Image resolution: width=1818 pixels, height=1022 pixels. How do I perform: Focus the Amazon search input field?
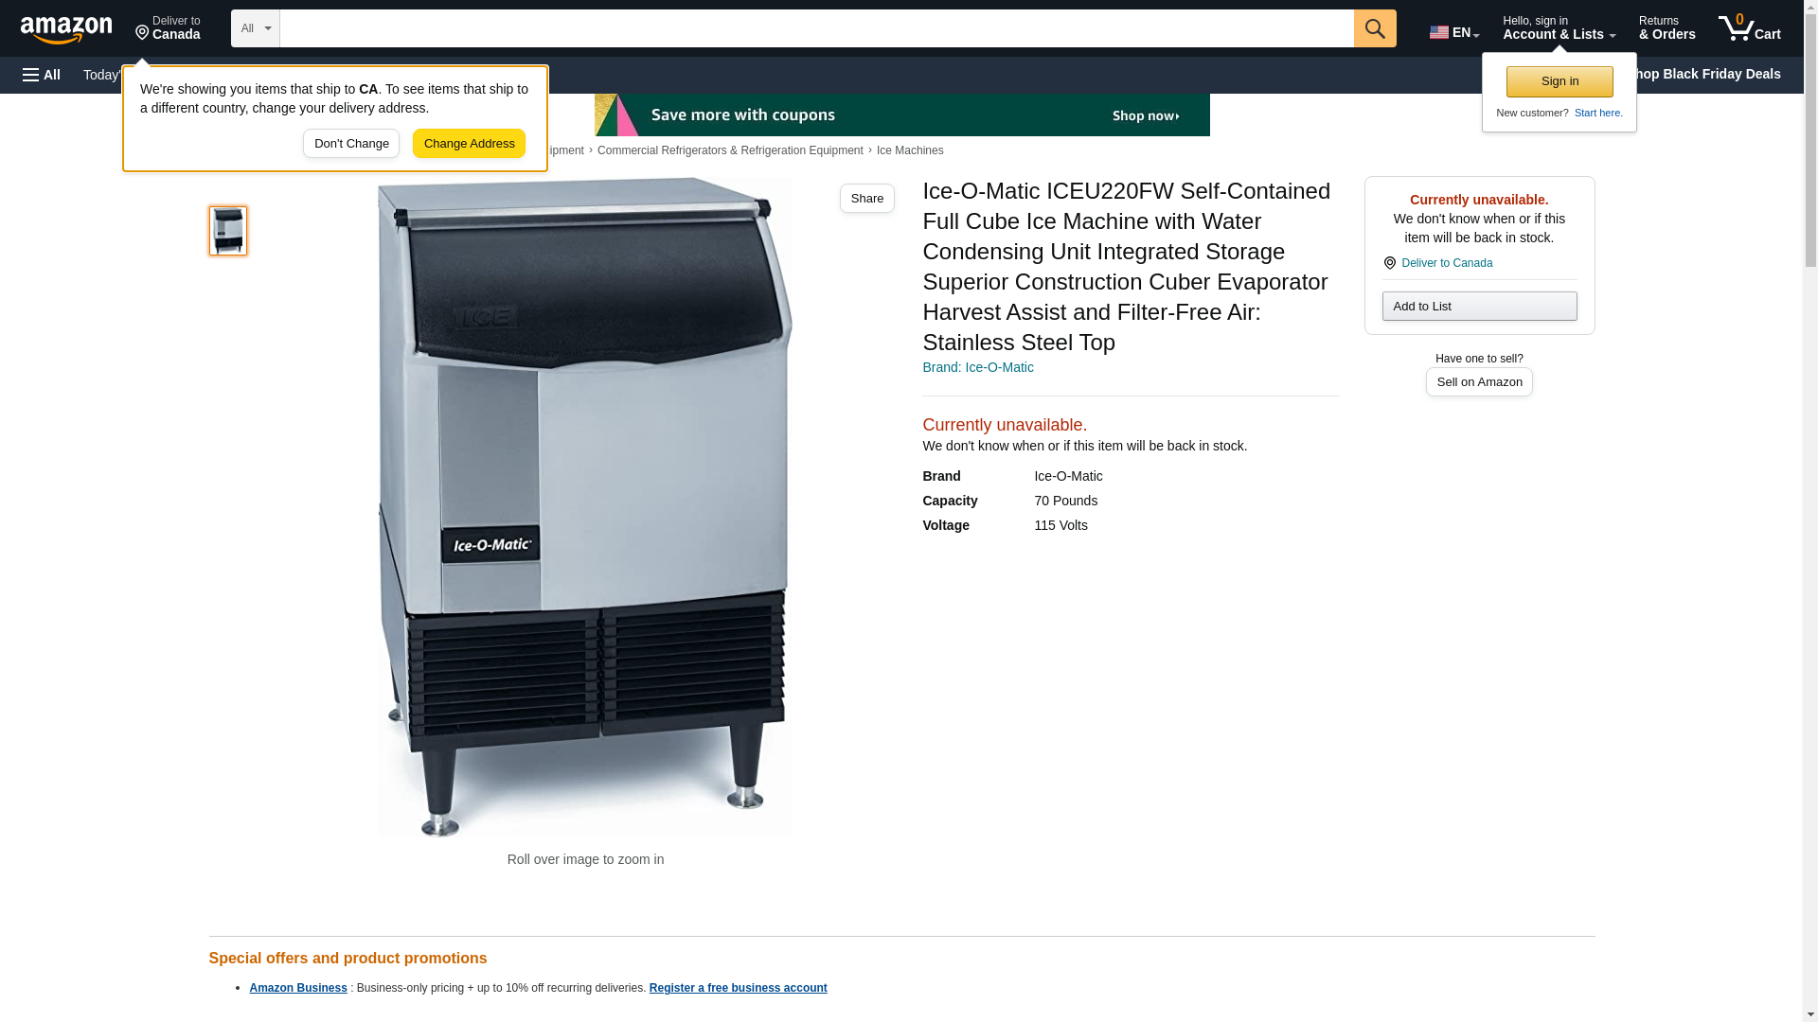(816, 28)
